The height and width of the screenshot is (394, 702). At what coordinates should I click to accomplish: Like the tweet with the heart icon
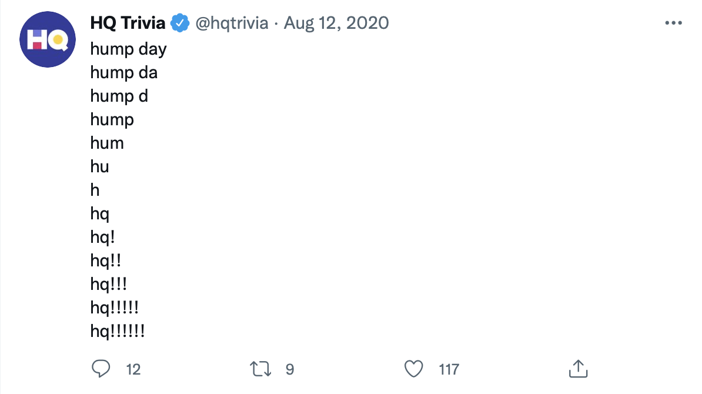click(414, 369)
